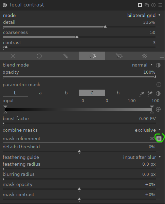Image resolution: width=165 pixels, height=204 pixels.
Task: Open multiple instances icon in module header
Action: [x=147, y=5]
